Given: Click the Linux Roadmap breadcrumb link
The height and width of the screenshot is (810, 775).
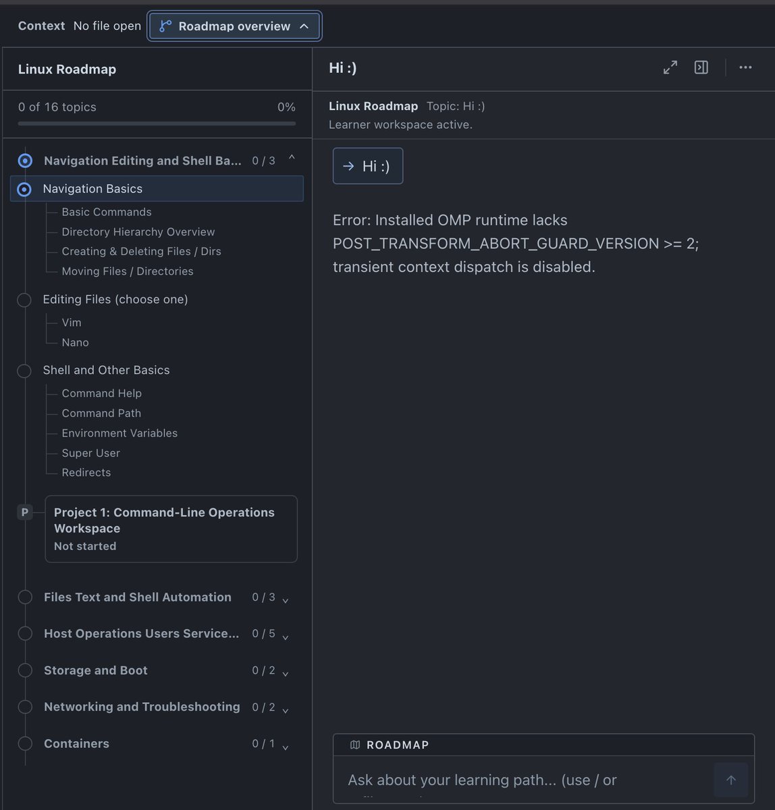Looking at the screenshot, I should [x=373, y=106].
